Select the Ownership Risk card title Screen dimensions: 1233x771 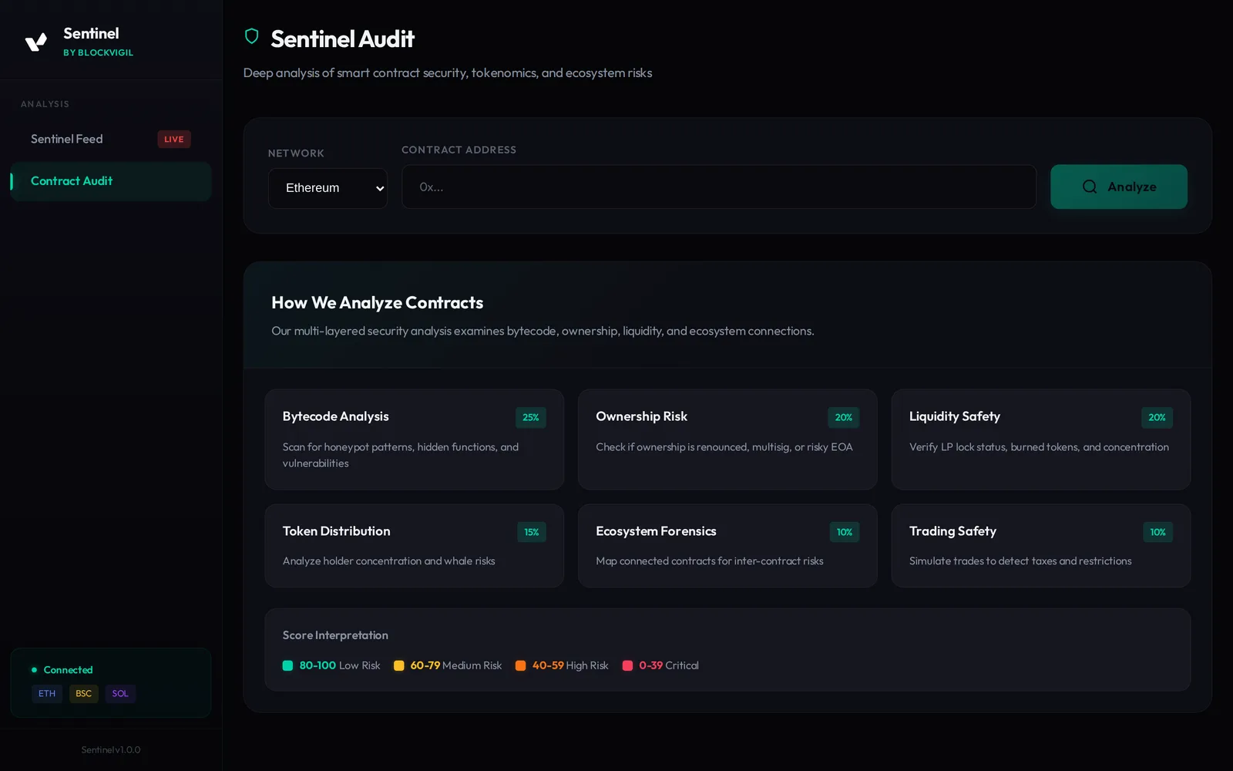tap(641, 416)
